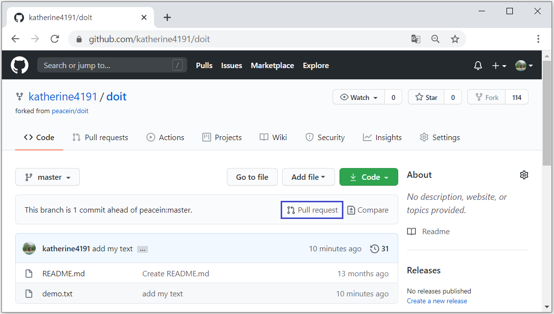Open the green Code download dropdown
The image size is (554, 314).
(x=369, y=177)
